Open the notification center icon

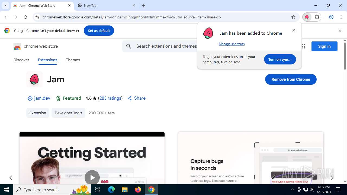(x=338, y=190)
